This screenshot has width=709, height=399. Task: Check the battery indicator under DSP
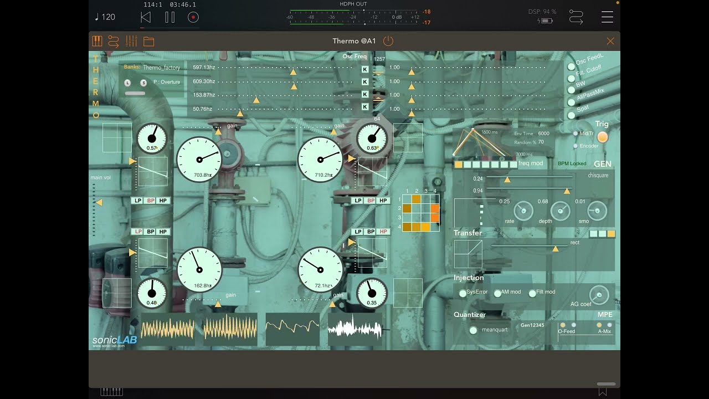[x=546, y=21]
